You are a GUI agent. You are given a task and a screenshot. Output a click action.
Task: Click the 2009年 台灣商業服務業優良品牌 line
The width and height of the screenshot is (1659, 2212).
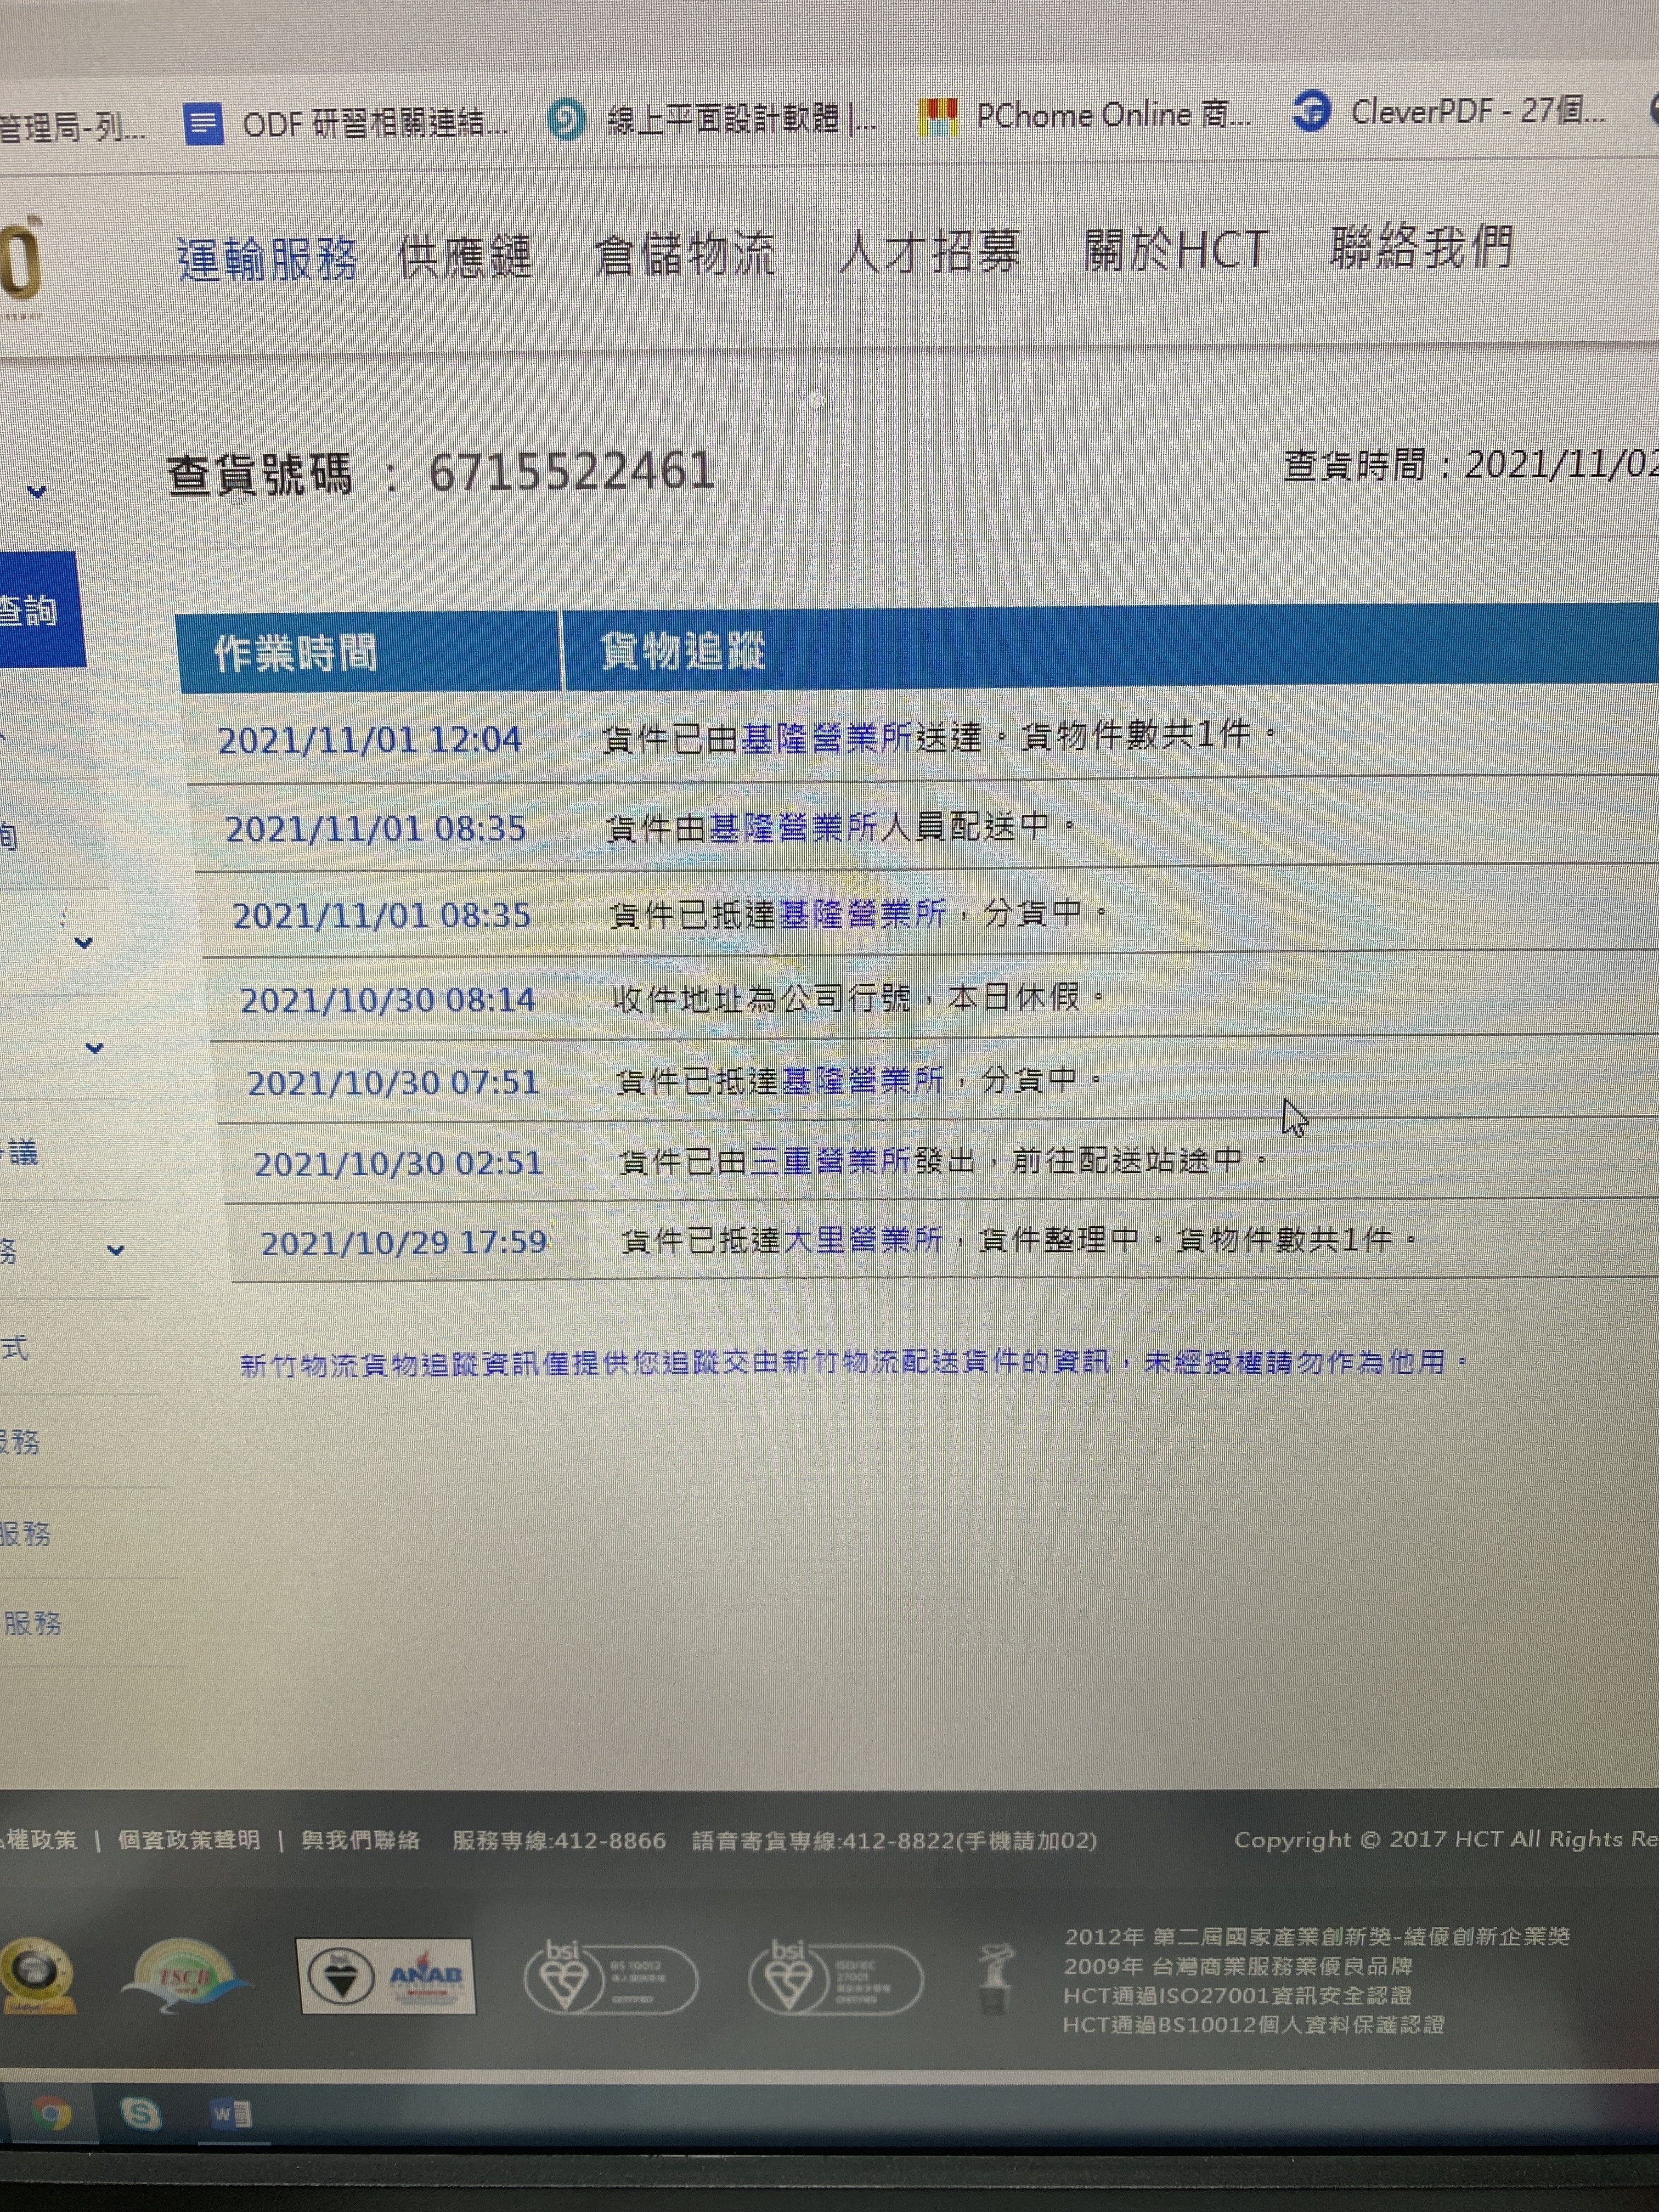tap(1238, 1966)
